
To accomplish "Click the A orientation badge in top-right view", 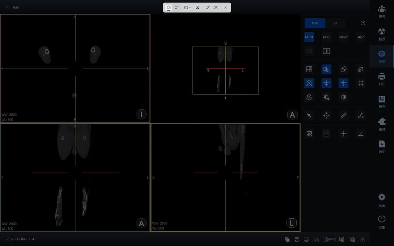I will point(292,115).
